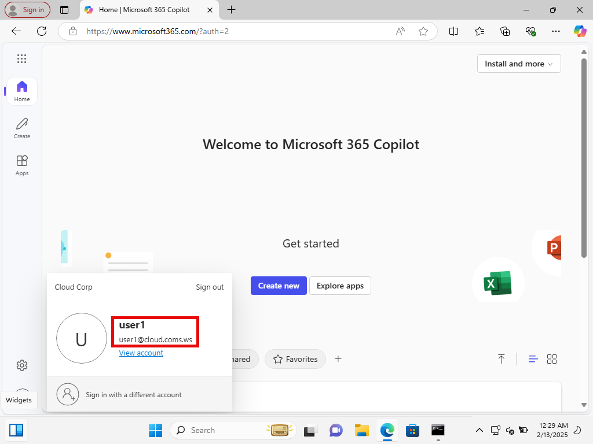The width and height of the screenshot is (593, 444).
Task: Open the Teams chat taskbar icon
Action: [x=336, y=430]
